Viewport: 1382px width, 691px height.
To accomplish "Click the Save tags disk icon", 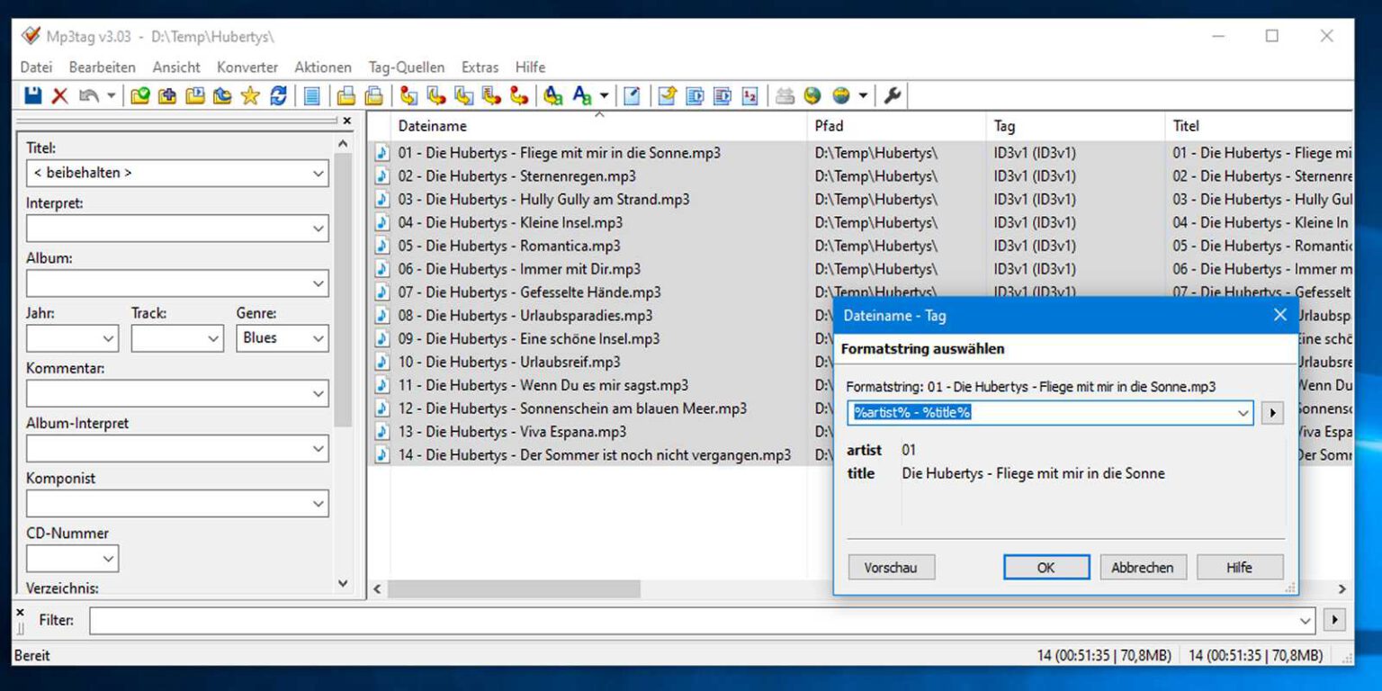I will (33, 94).
